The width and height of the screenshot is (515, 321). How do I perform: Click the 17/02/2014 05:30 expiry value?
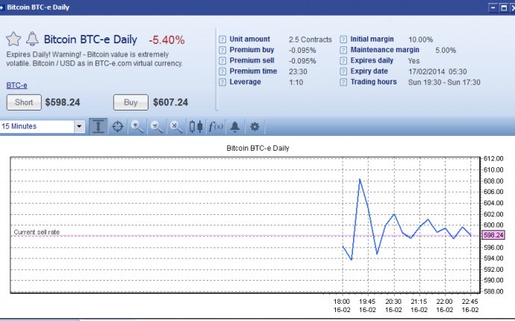pos(437,72)
